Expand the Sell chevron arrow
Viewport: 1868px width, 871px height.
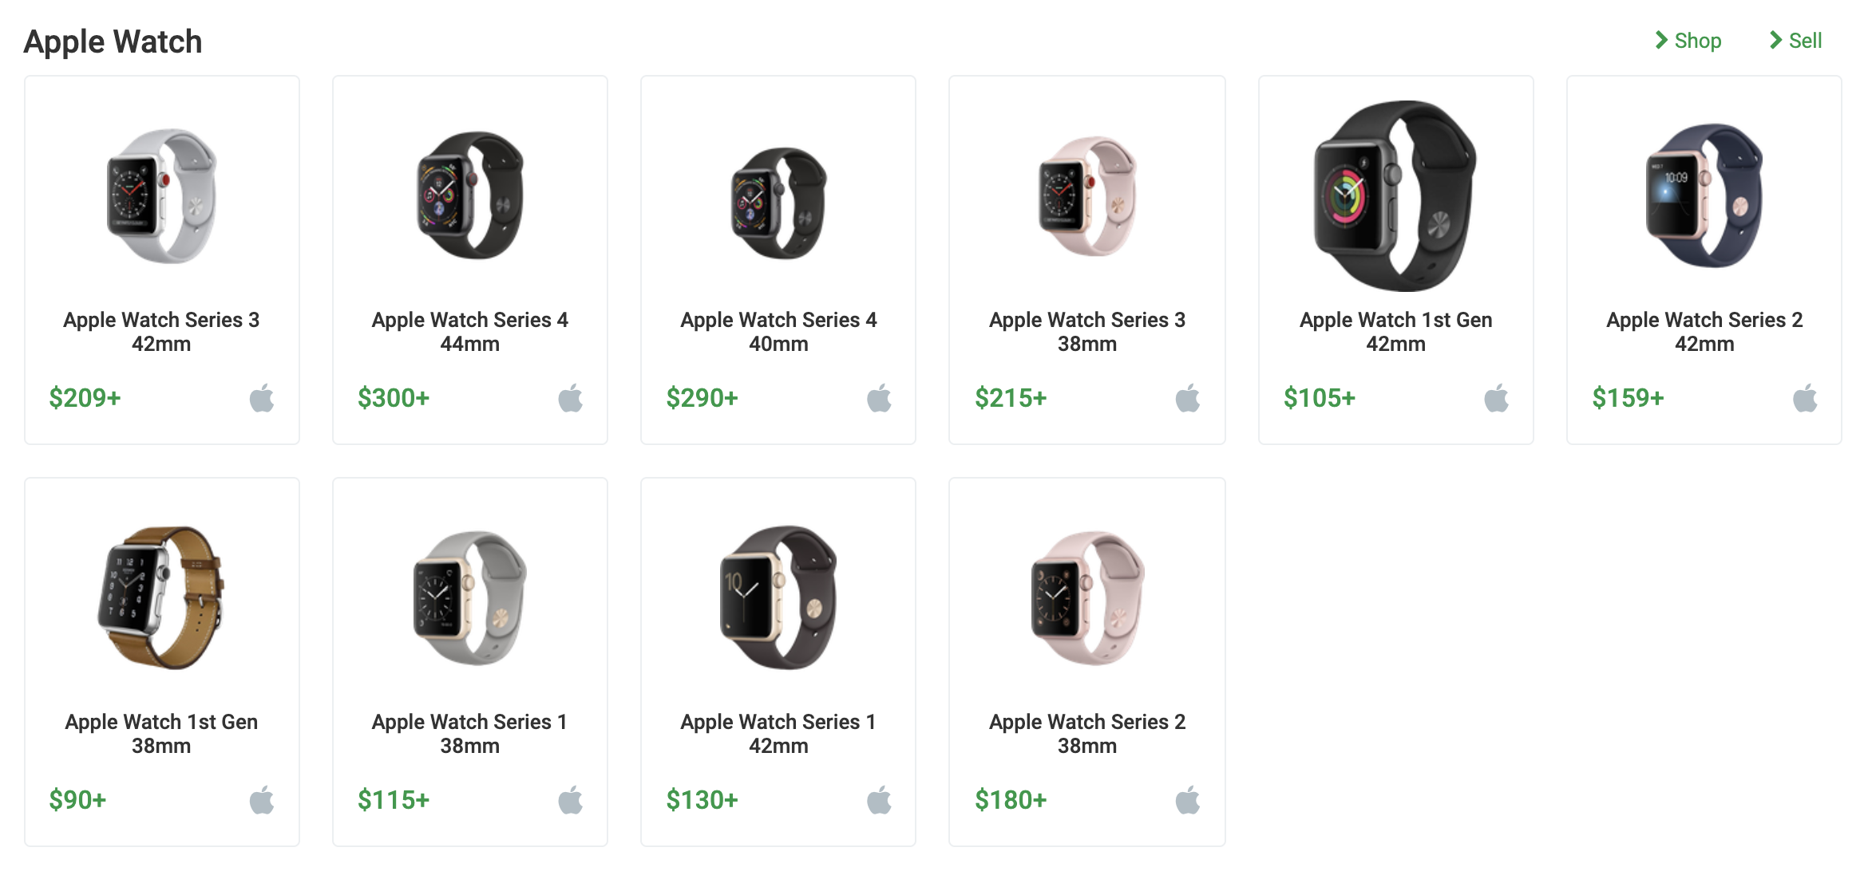pos(1775,38)
